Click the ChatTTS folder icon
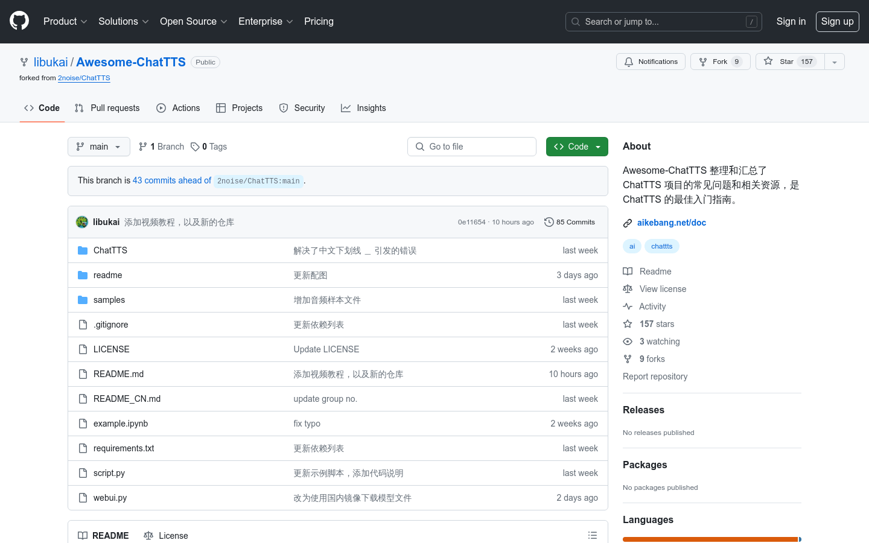The height and width of the screenshot is (543, 869). point(83,250)
